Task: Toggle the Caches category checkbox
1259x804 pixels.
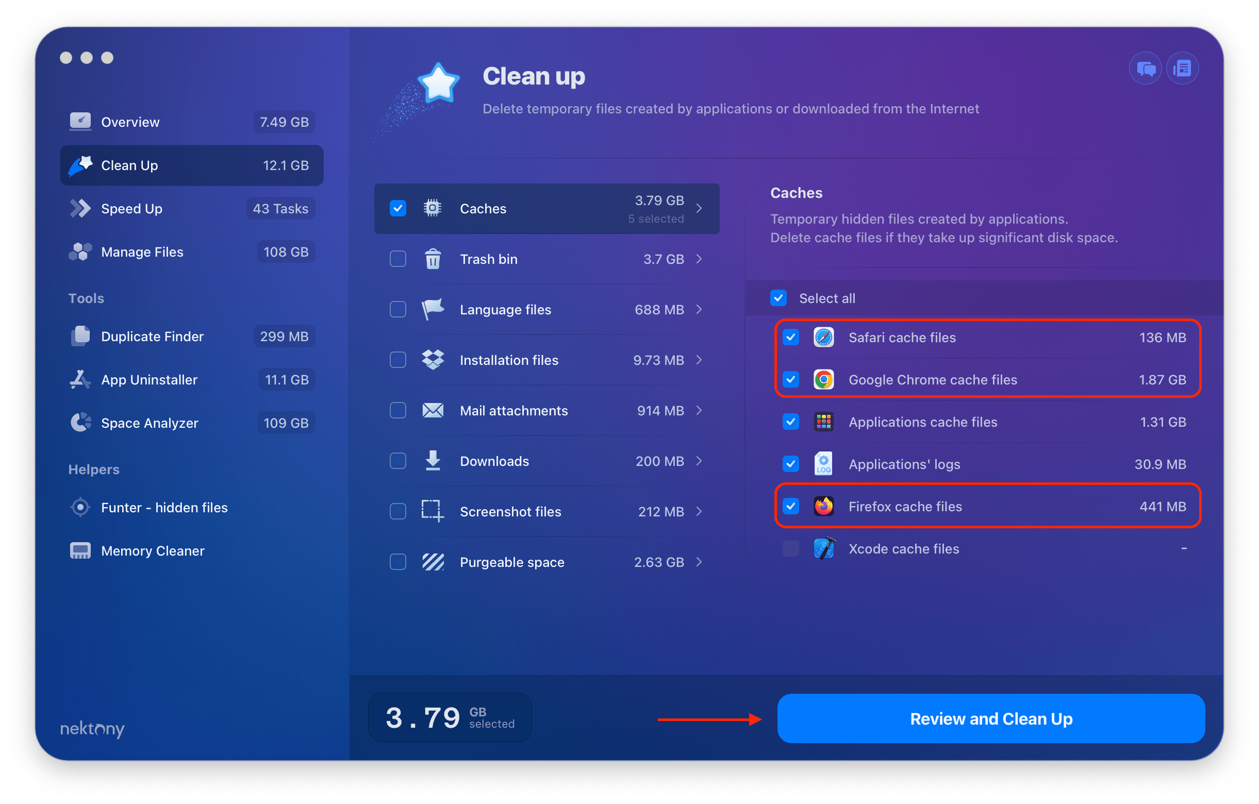Action: coord(396,207)
